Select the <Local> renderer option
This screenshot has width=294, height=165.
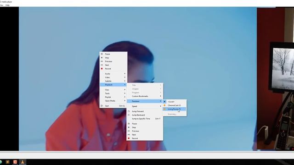(x=175, y=102)
